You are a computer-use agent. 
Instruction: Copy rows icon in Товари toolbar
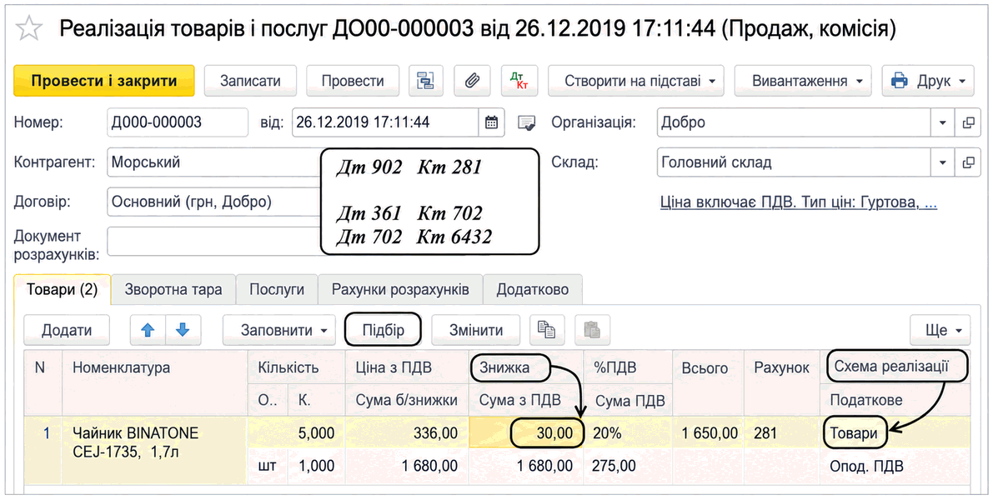pos(547,330)
